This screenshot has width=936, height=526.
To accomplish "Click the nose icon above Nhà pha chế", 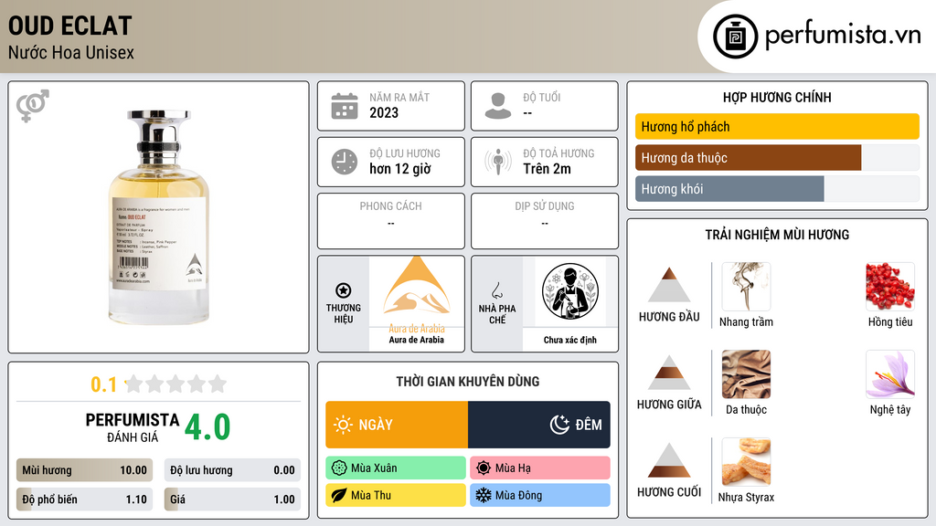I will click(x=496, y=290).
